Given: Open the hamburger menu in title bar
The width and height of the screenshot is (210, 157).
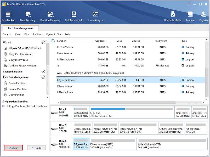Looking at the screenshot, I should tap(189, 4).
